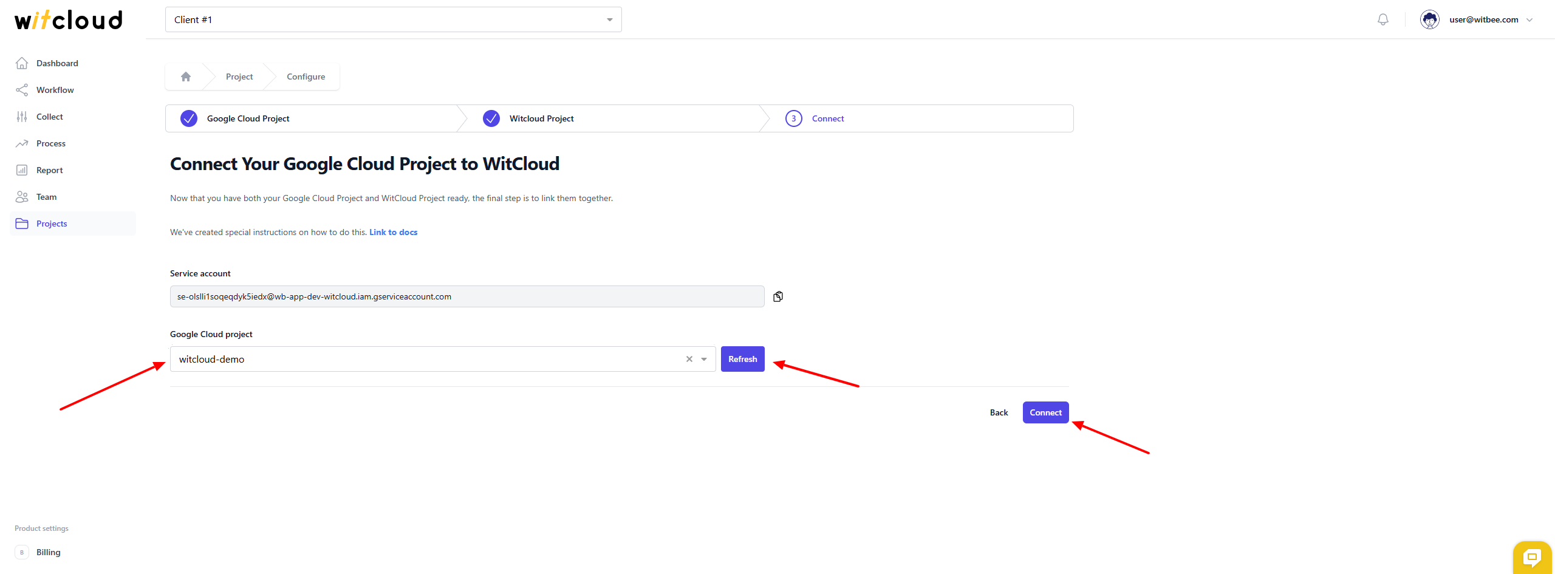The width and height of the screenshot is (1555, 574).
Task: Click the Configure breadcrumb
Action: [306, 77]
